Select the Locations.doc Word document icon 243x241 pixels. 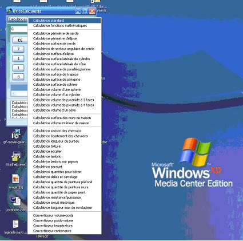click(x=15, y=202)
